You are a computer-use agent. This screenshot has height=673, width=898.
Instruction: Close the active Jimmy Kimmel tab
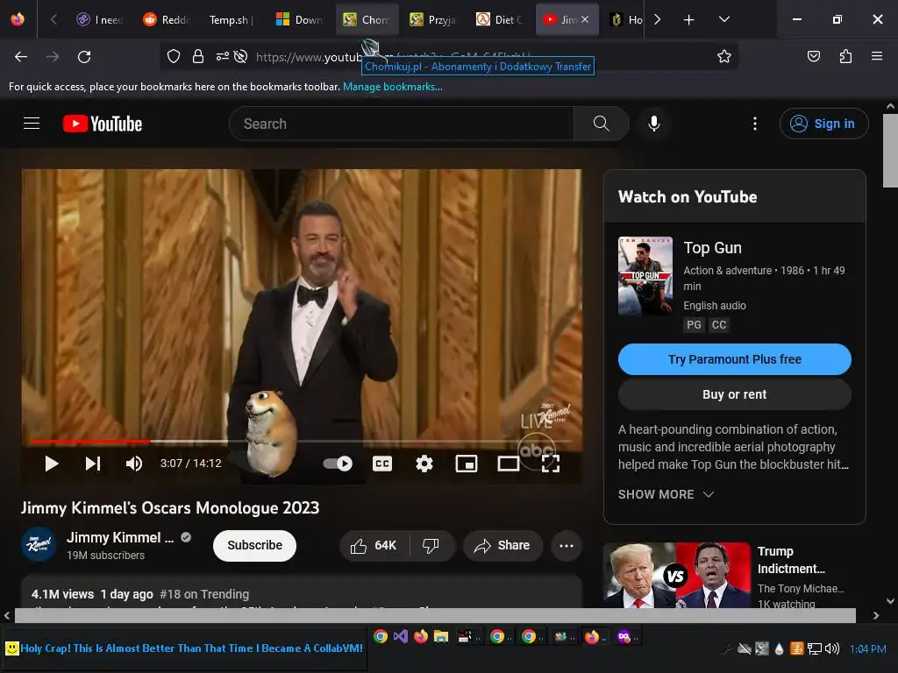[x=585, y=19]
